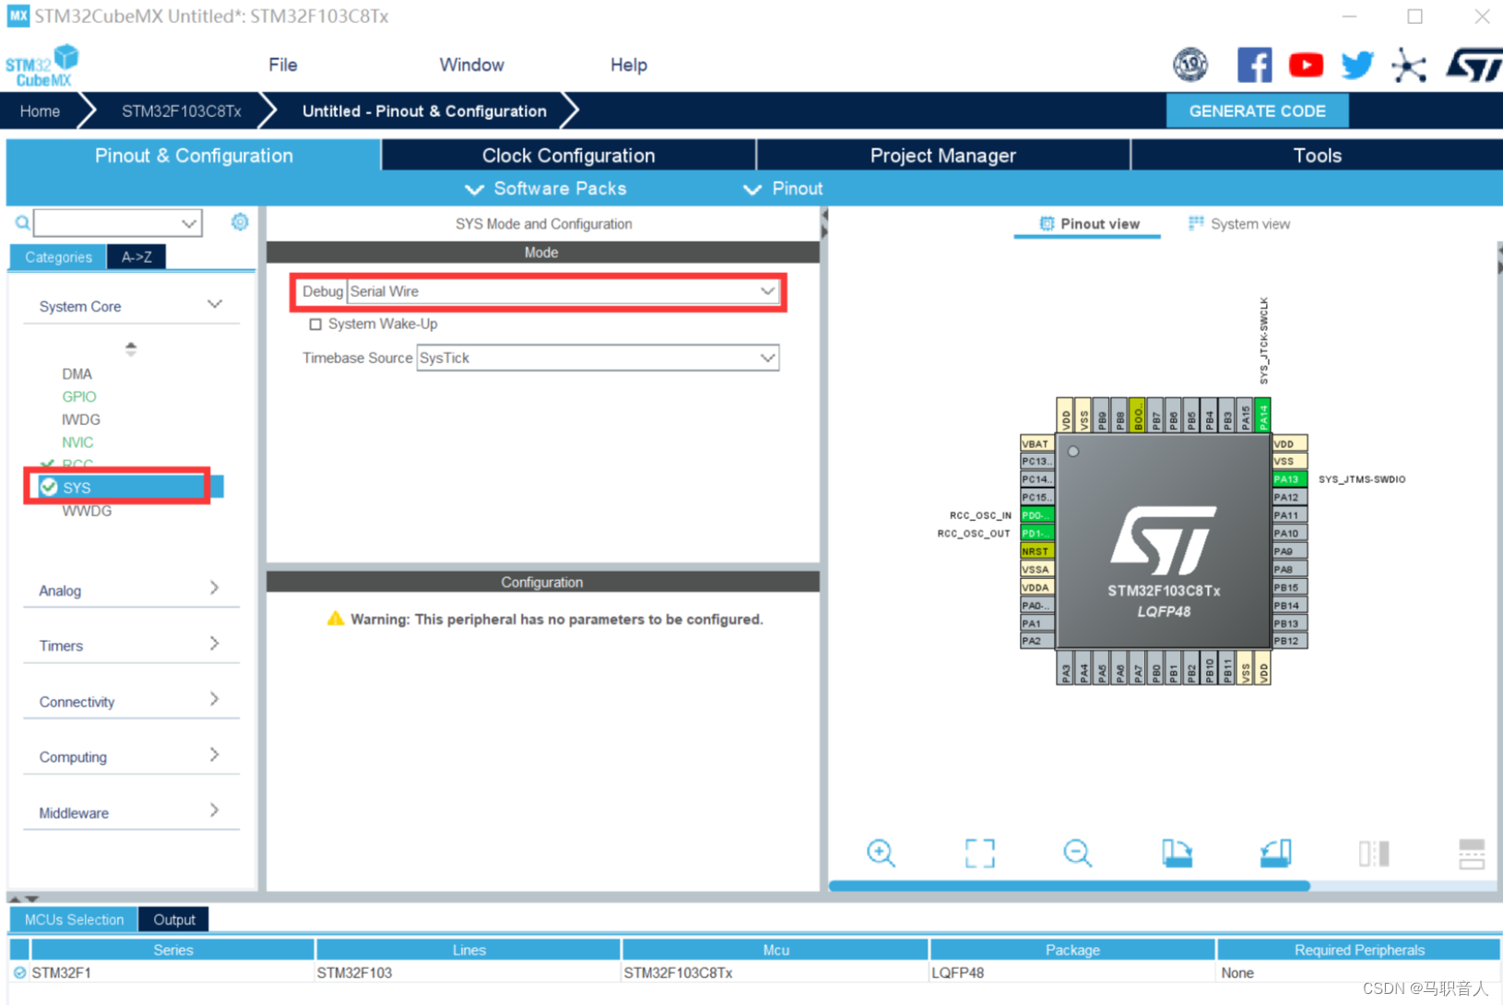
Task: Select DMA in System Core list
Action: pos(77,373)
